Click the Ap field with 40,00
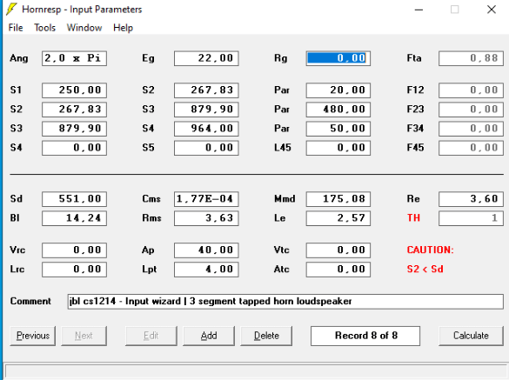Screen dimensions: 509x380 [206, 250]
